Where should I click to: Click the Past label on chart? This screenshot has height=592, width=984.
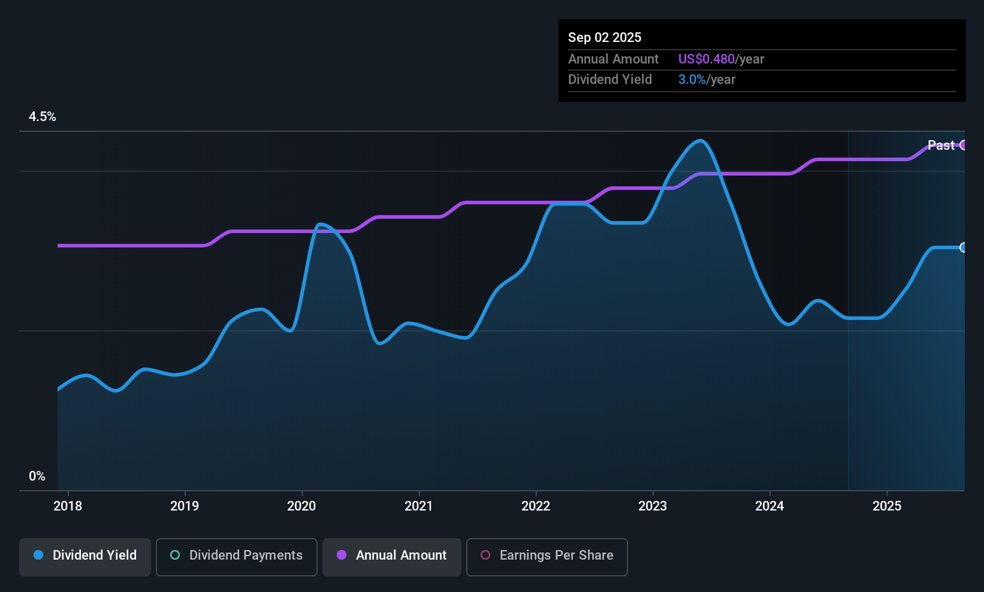coord(941,145)
